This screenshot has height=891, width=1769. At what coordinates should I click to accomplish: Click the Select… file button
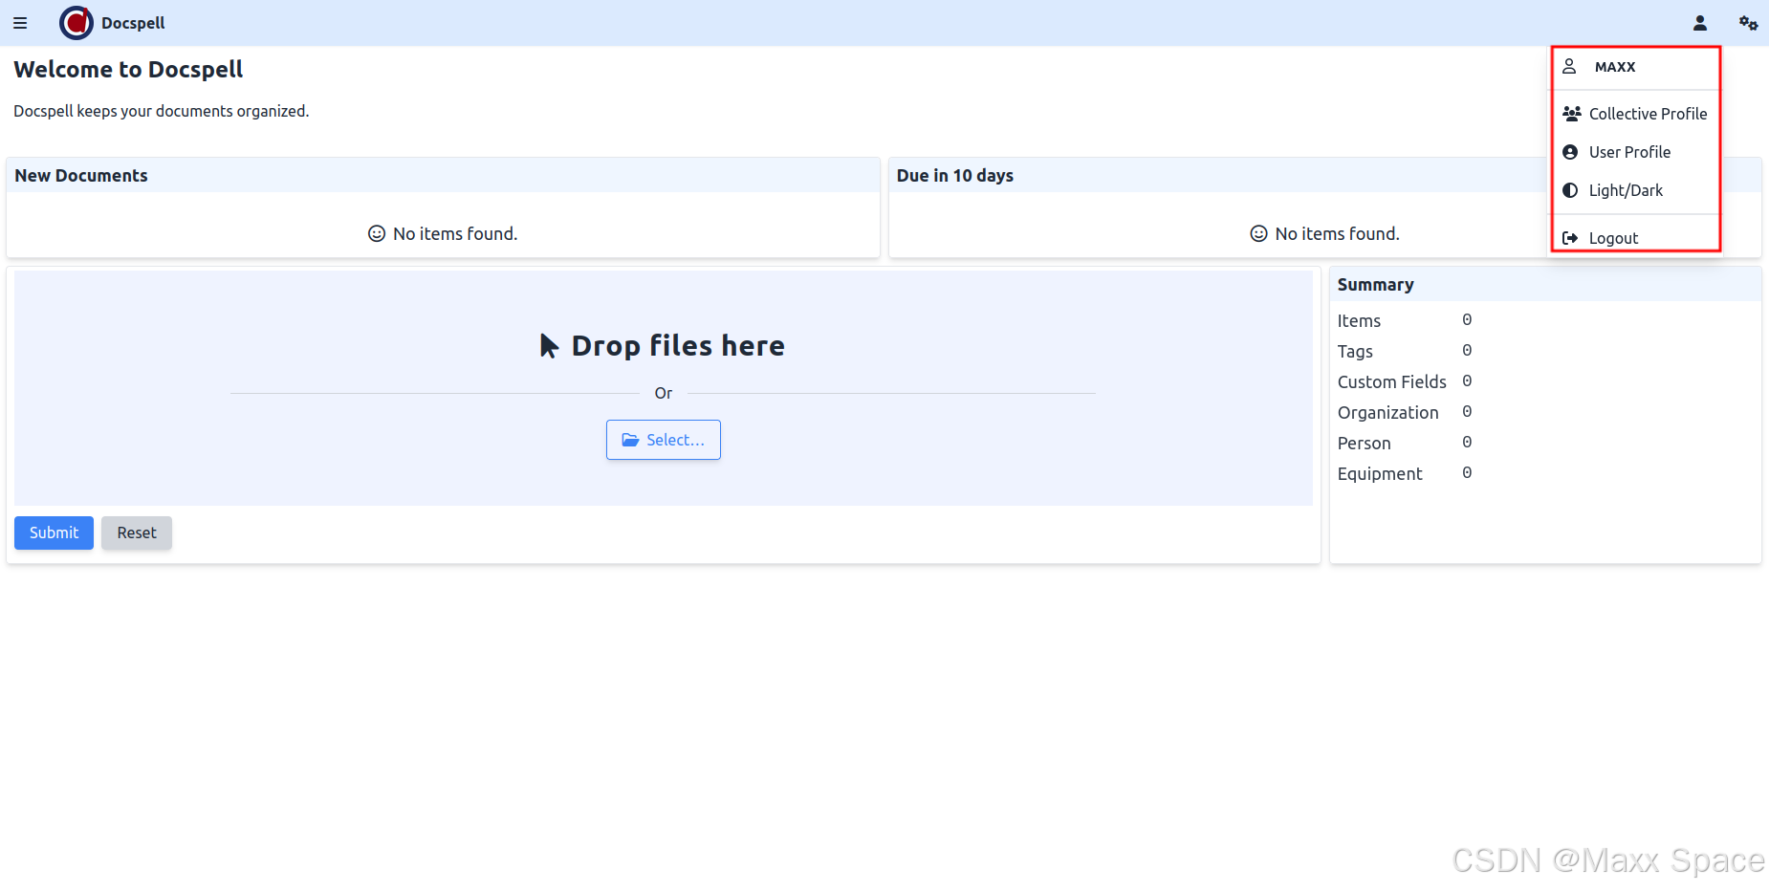point(664,440)
